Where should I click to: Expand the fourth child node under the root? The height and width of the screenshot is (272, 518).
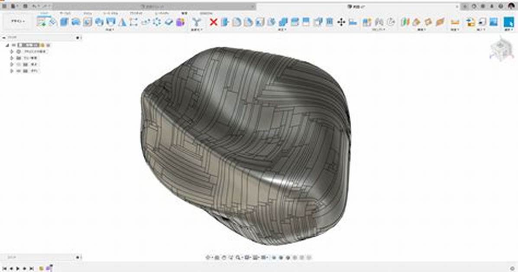(12, 71)
